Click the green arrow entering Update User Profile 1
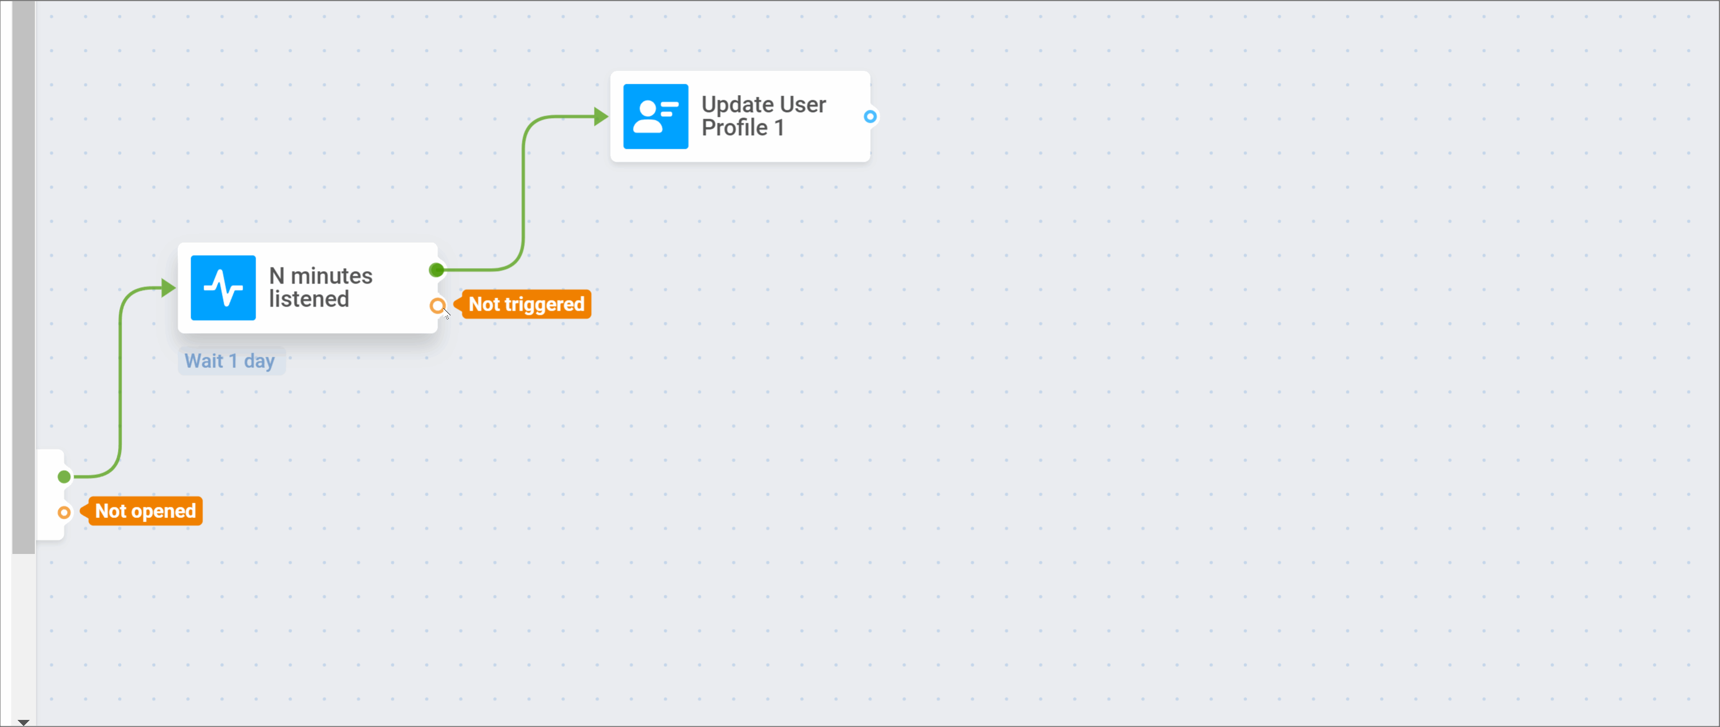The width and height of the screenshot is (1720, 727). (601, 117)
